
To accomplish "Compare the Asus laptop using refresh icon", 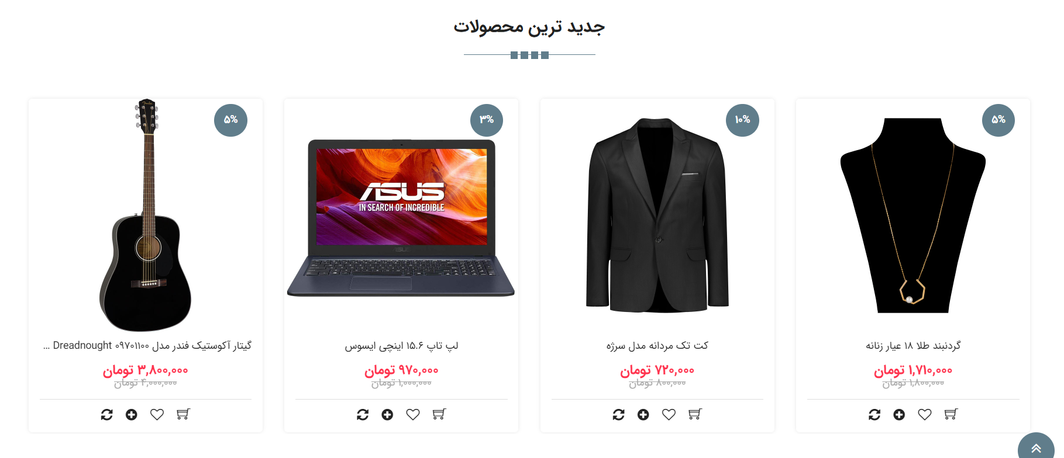I will [363, 414].
